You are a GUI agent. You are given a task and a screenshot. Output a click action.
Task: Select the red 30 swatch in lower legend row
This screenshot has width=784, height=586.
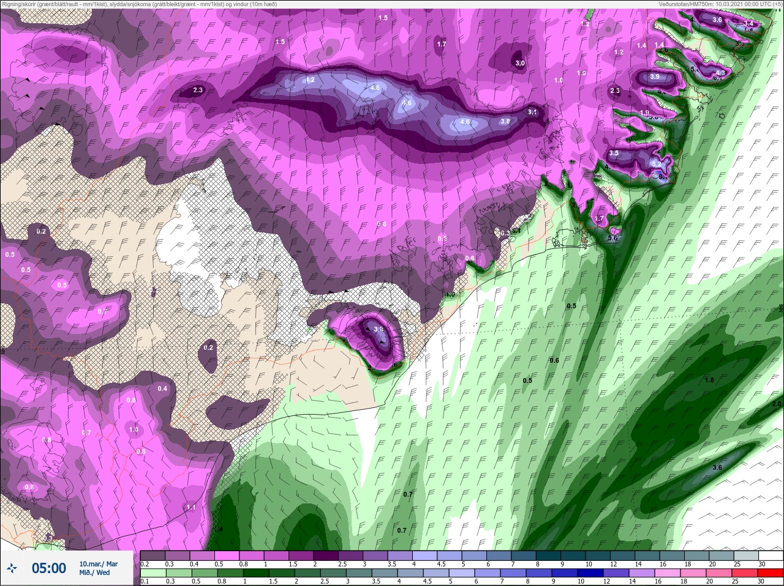tap(771, 573)
